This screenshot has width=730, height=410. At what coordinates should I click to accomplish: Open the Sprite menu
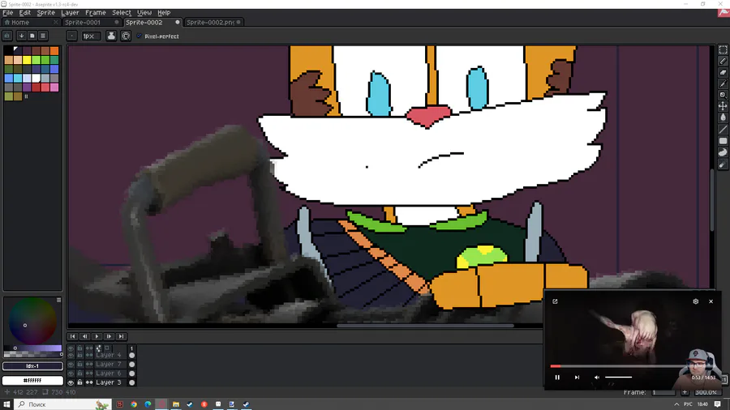point(45,12)
